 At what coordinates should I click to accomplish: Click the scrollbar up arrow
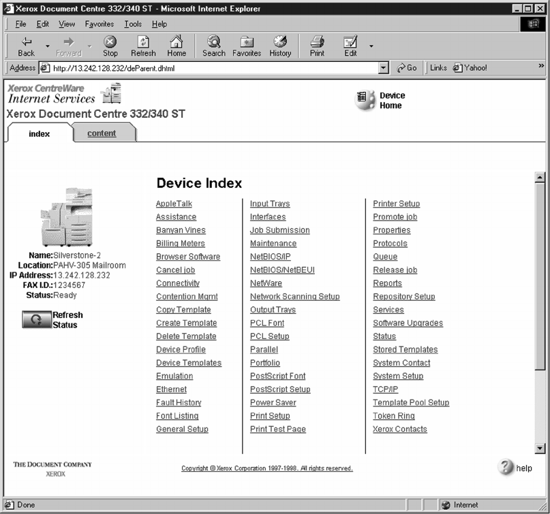[540, 177]
